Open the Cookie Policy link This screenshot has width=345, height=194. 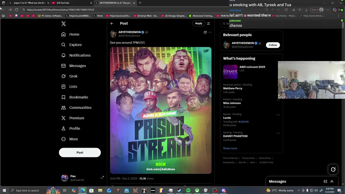pyautogui.click(x=265, y=158)
